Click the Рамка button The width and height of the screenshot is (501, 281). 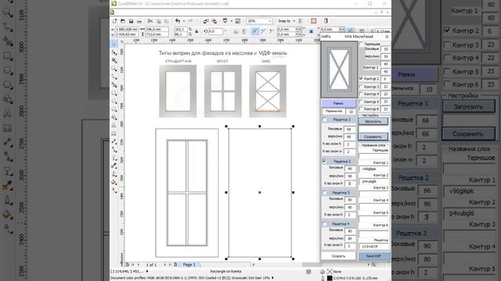(x=338, y=103)
